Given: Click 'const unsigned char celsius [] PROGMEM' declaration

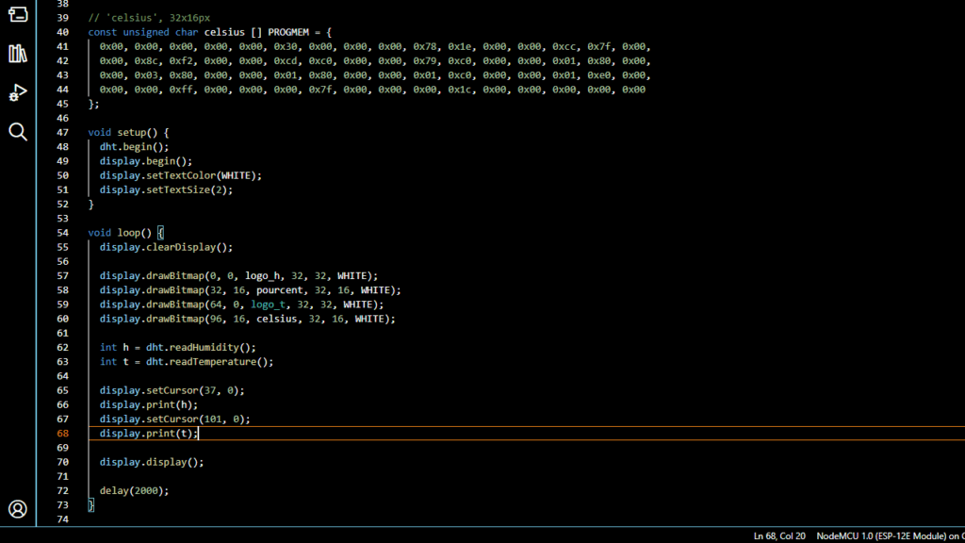Looking at the screenshot, I should coord(198,32).
